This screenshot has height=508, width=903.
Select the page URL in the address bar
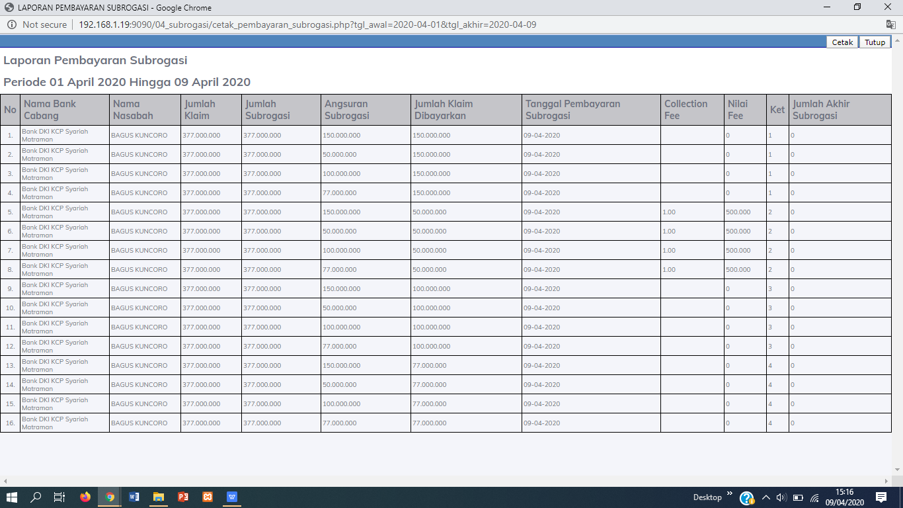tap(307, 24)
